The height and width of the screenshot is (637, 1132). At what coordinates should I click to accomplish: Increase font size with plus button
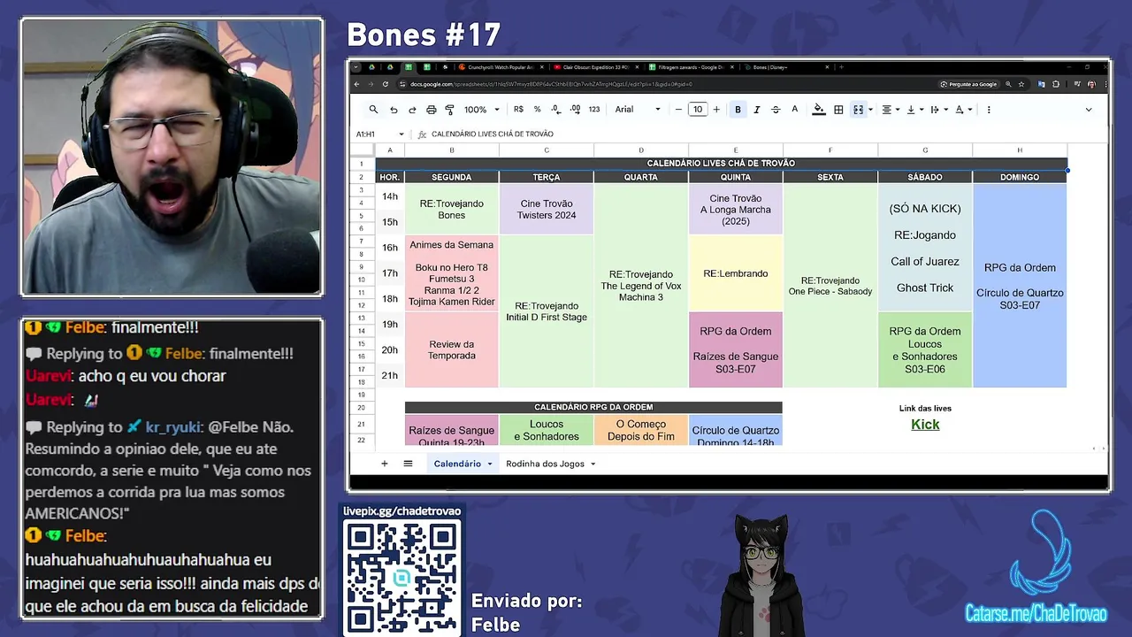[716, 110]
